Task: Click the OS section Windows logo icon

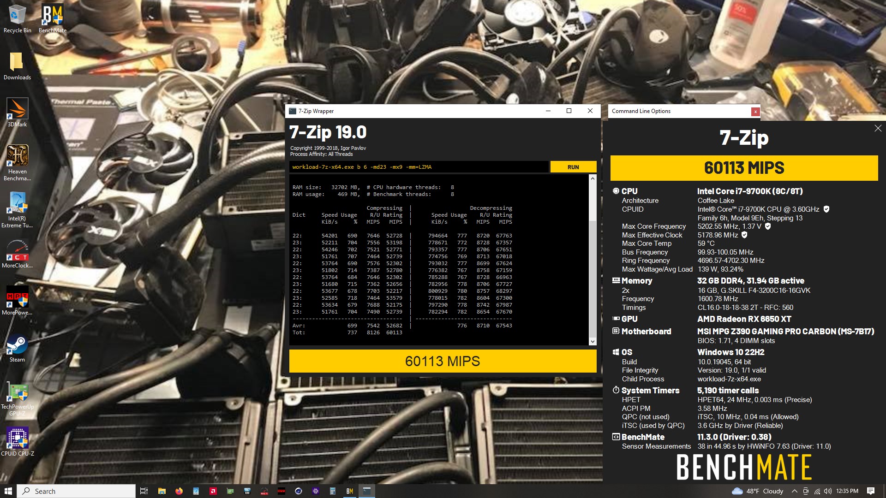Action: point(616,352)
